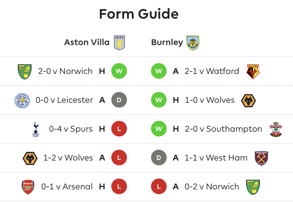This screenshot has height=202, width=293.
Task: Click the Arsenal crest icon
Action: 28,187
